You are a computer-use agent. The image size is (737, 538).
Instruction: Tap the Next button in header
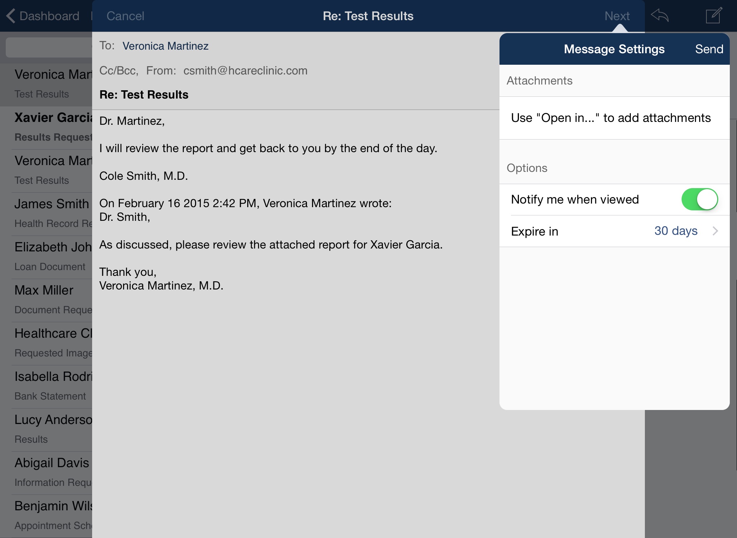(617, 16)
